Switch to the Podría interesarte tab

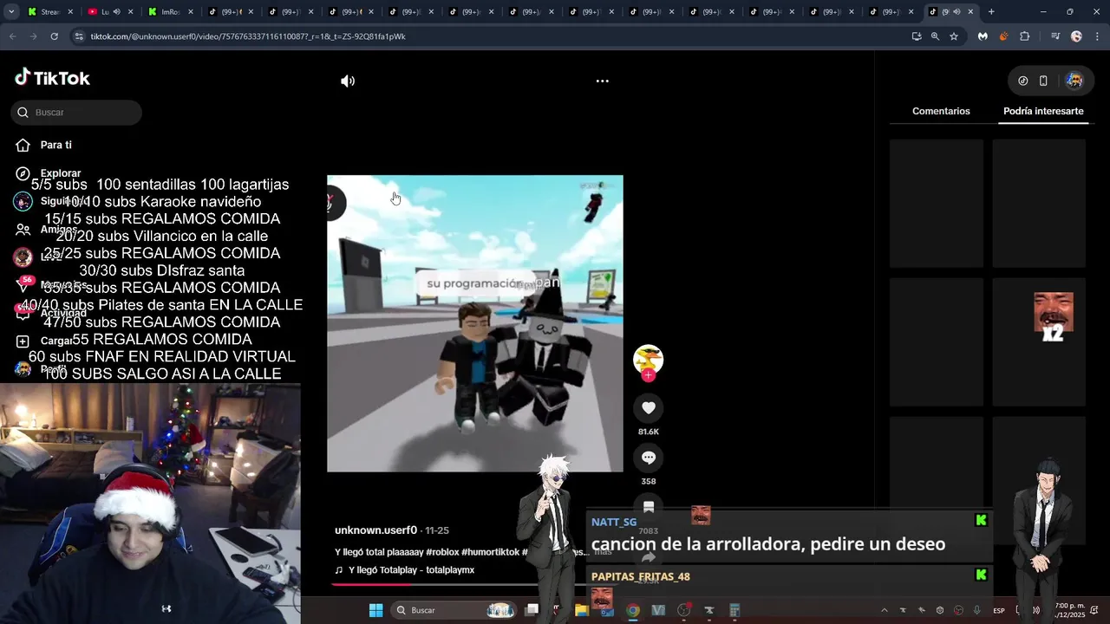(x=1043, y=111)
